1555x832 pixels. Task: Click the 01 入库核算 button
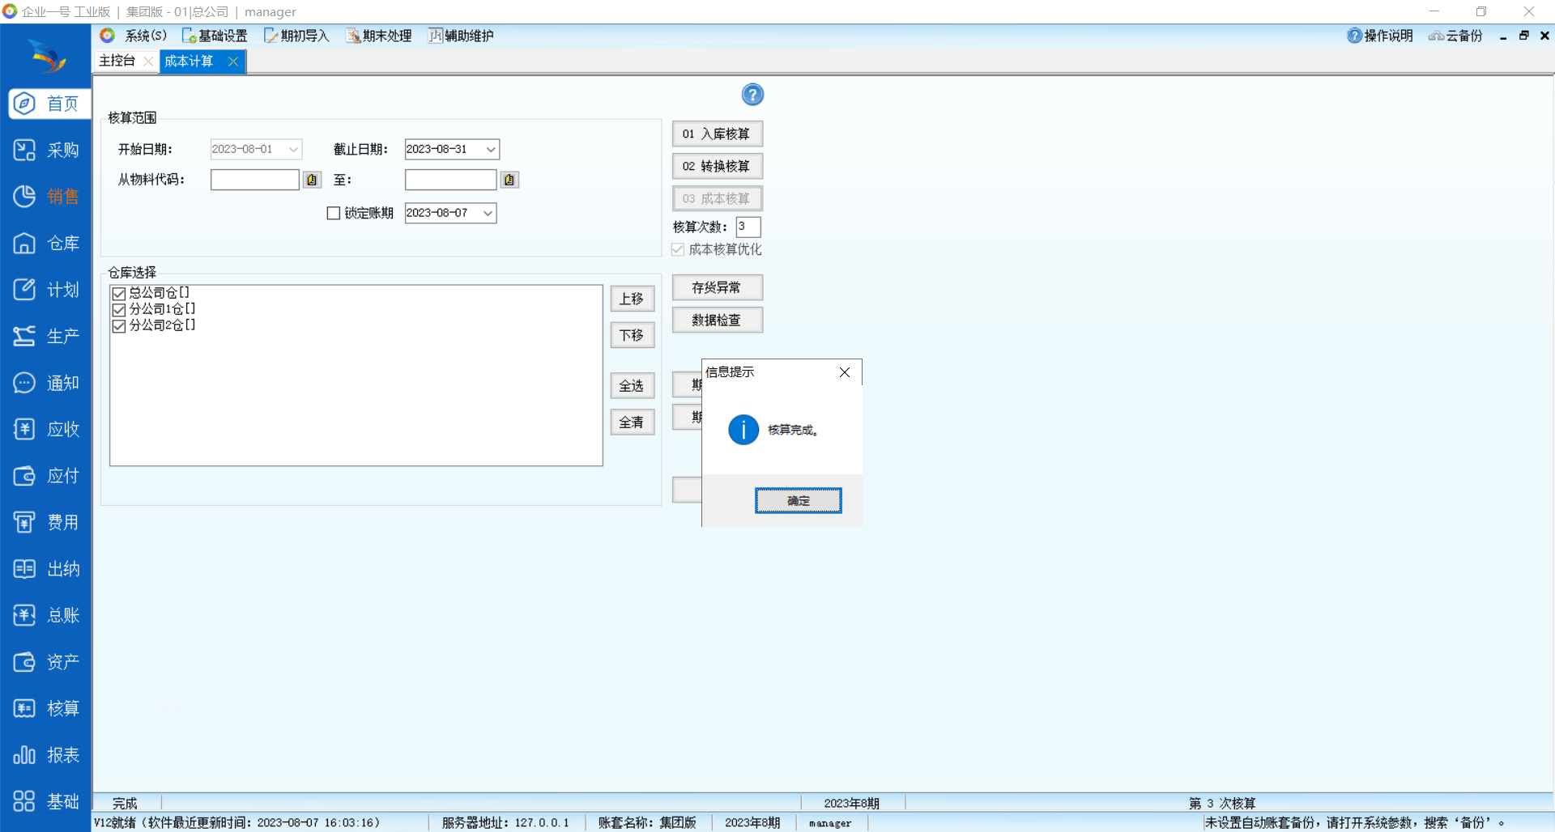pos(717,134)
